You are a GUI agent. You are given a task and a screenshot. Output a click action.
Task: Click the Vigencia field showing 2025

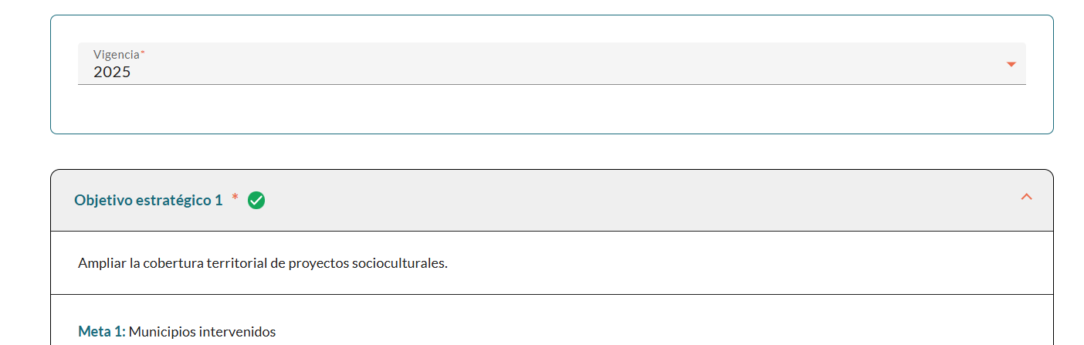[540, 64]
